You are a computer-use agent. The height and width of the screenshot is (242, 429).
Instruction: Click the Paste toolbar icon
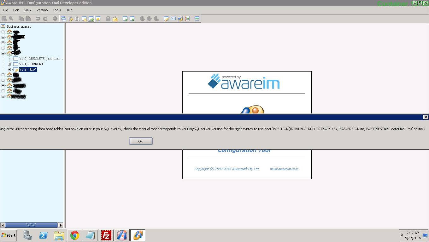[x=28, y=19]
